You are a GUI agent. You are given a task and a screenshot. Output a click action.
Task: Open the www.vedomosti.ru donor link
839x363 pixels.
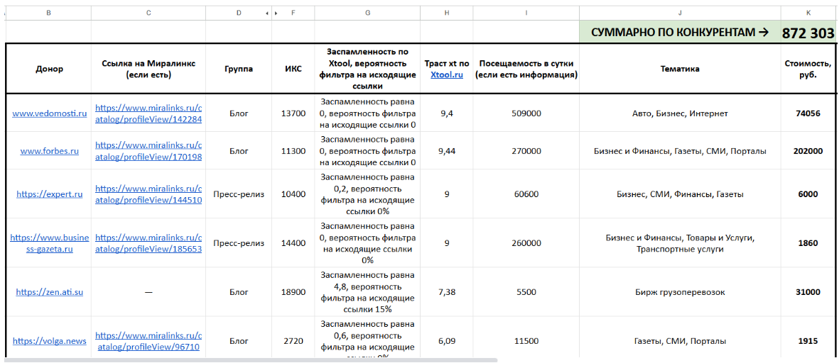pos(49,113)
